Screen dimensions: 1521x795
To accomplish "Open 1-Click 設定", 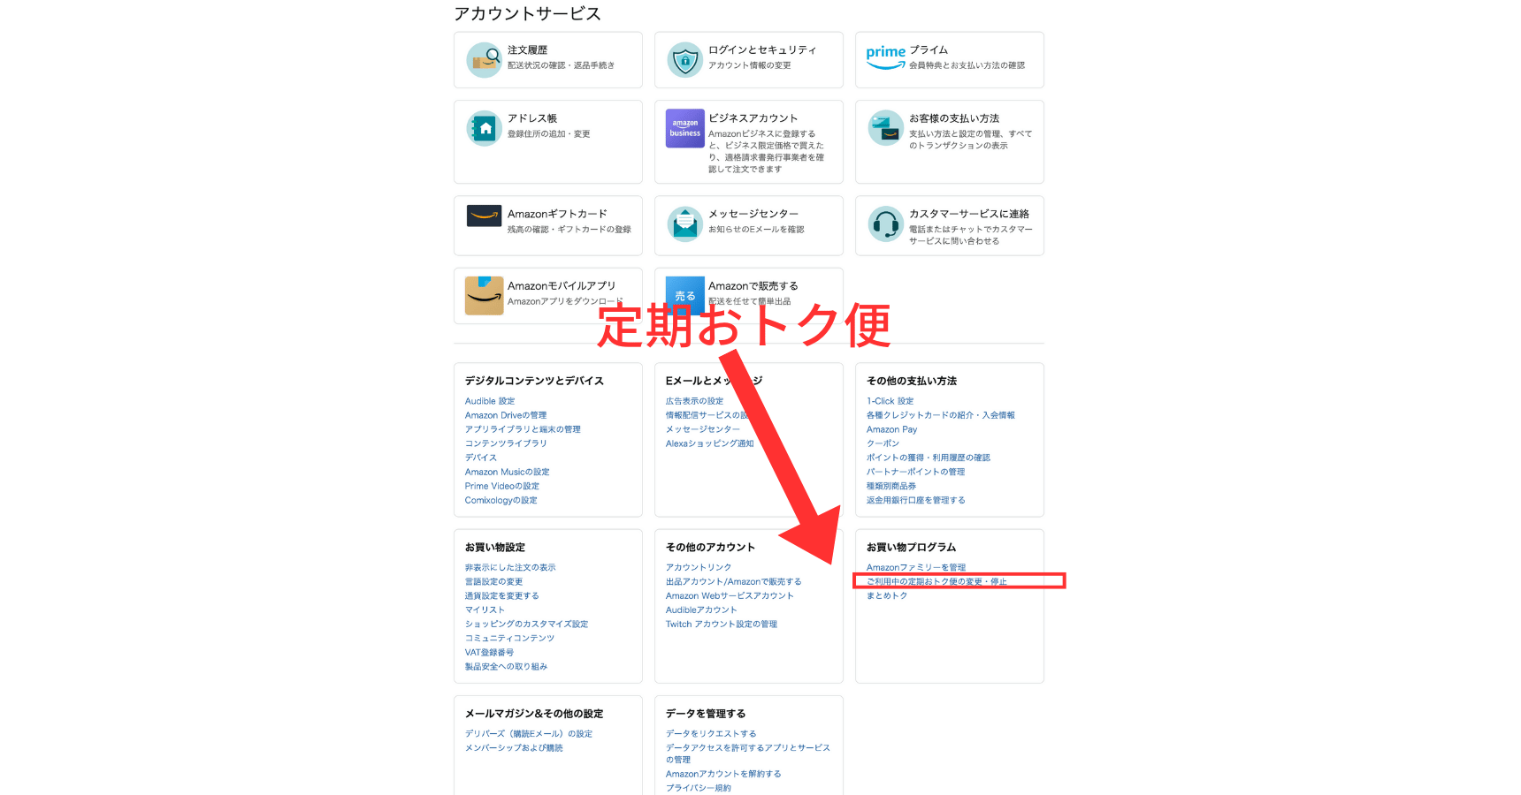I will [x=890, y=400].
